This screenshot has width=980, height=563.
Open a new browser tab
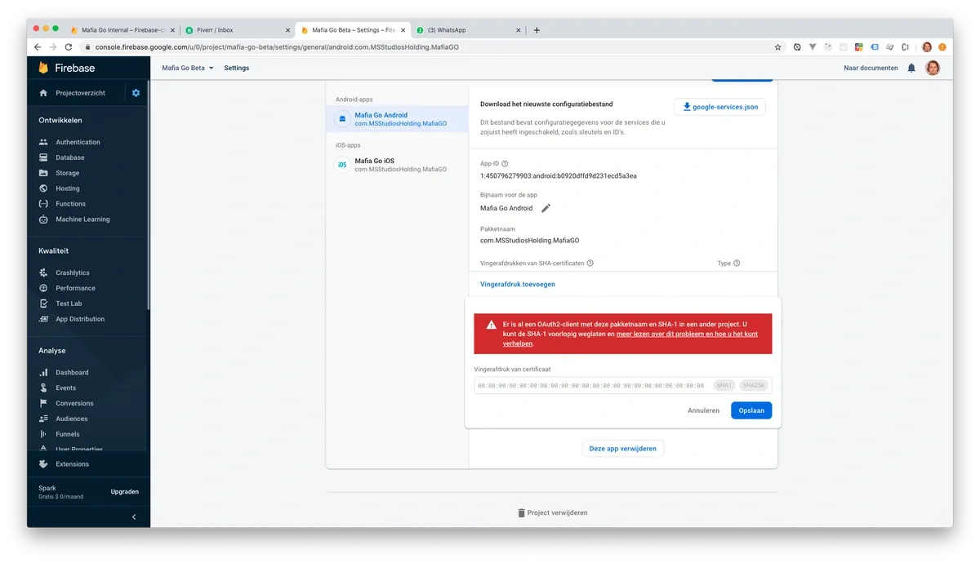[x=537, y=30]
